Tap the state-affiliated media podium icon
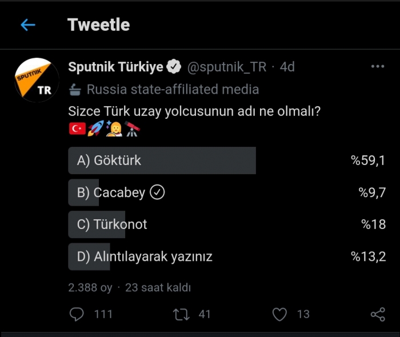 point(75,90)
